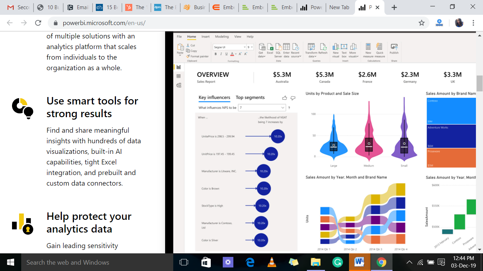Viewport: 483px width, 271px height.
Task: Click the Adventure Works dark blue tile
Action: pos(451,136)
